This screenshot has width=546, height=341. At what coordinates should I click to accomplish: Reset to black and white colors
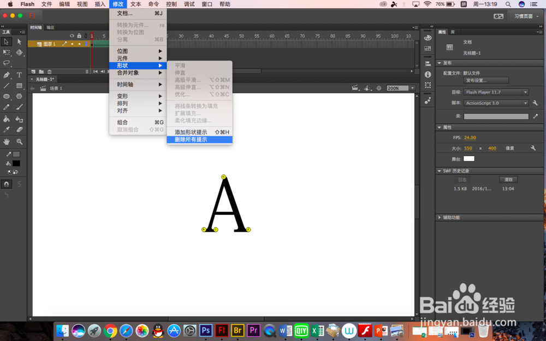pyautogui.click(x=9, y=172)
